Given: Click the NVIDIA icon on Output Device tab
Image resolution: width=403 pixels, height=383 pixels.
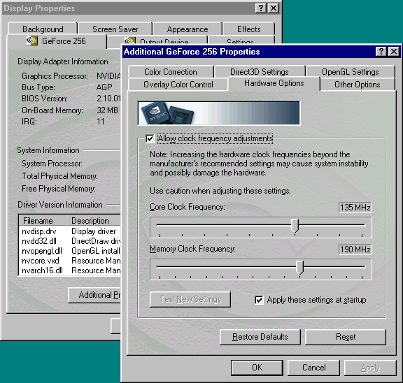Looking at the screenshot, I should pyautogui.click(x=130, y=41).
